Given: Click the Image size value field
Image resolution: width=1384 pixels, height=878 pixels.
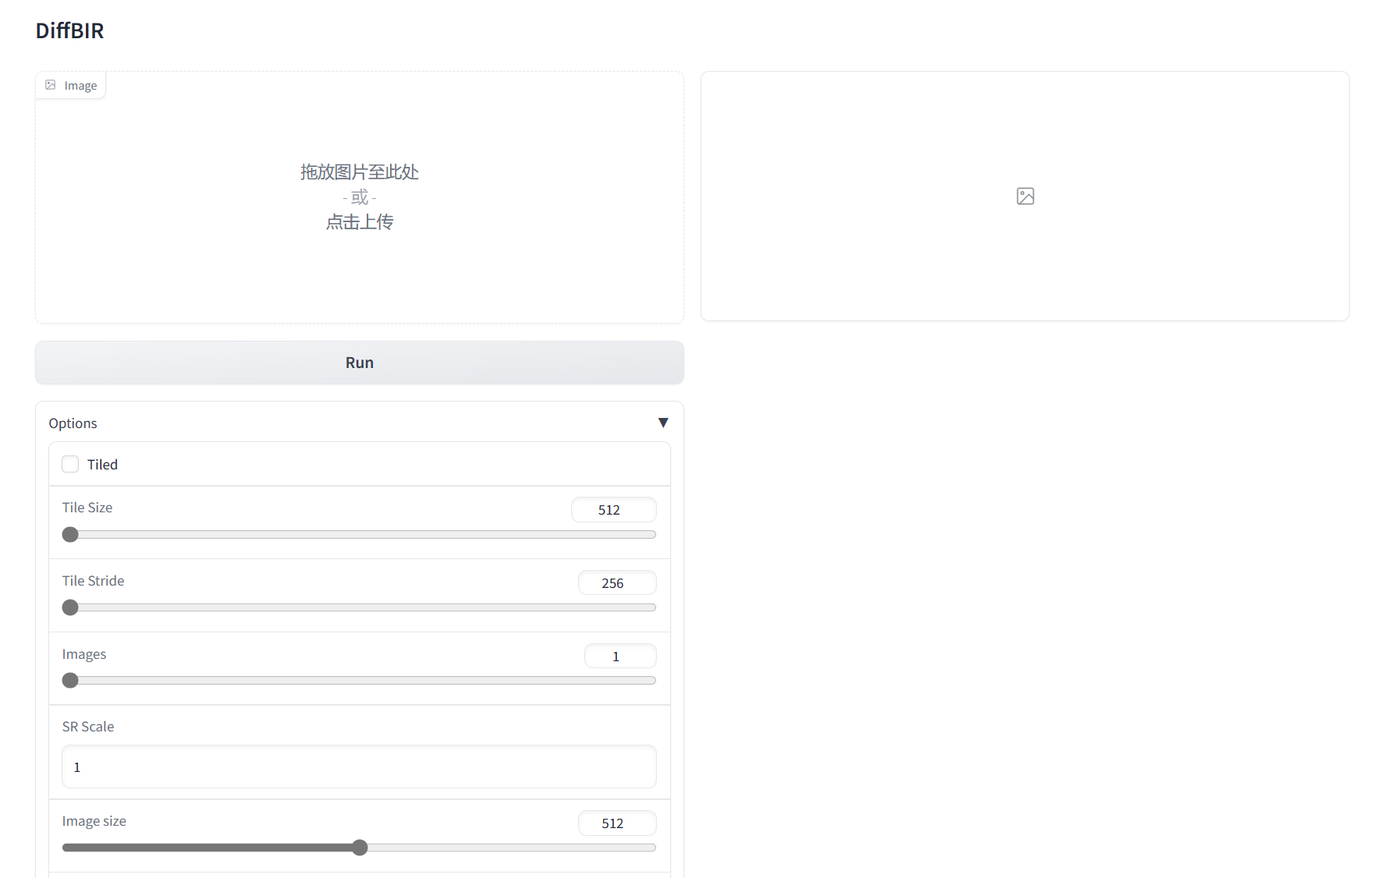Looking at the screenshot, I should 617,823.
